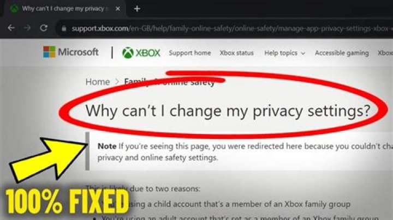Click the chevron beside Help topics
The width and height of the screenshot is (393, 220).
303,53
